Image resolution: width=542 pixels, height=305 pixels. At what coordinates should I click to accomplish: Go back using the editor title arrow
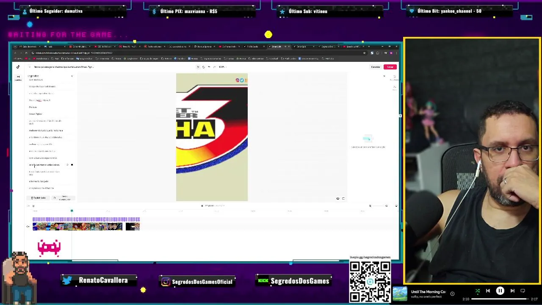(x=30, y=67)
